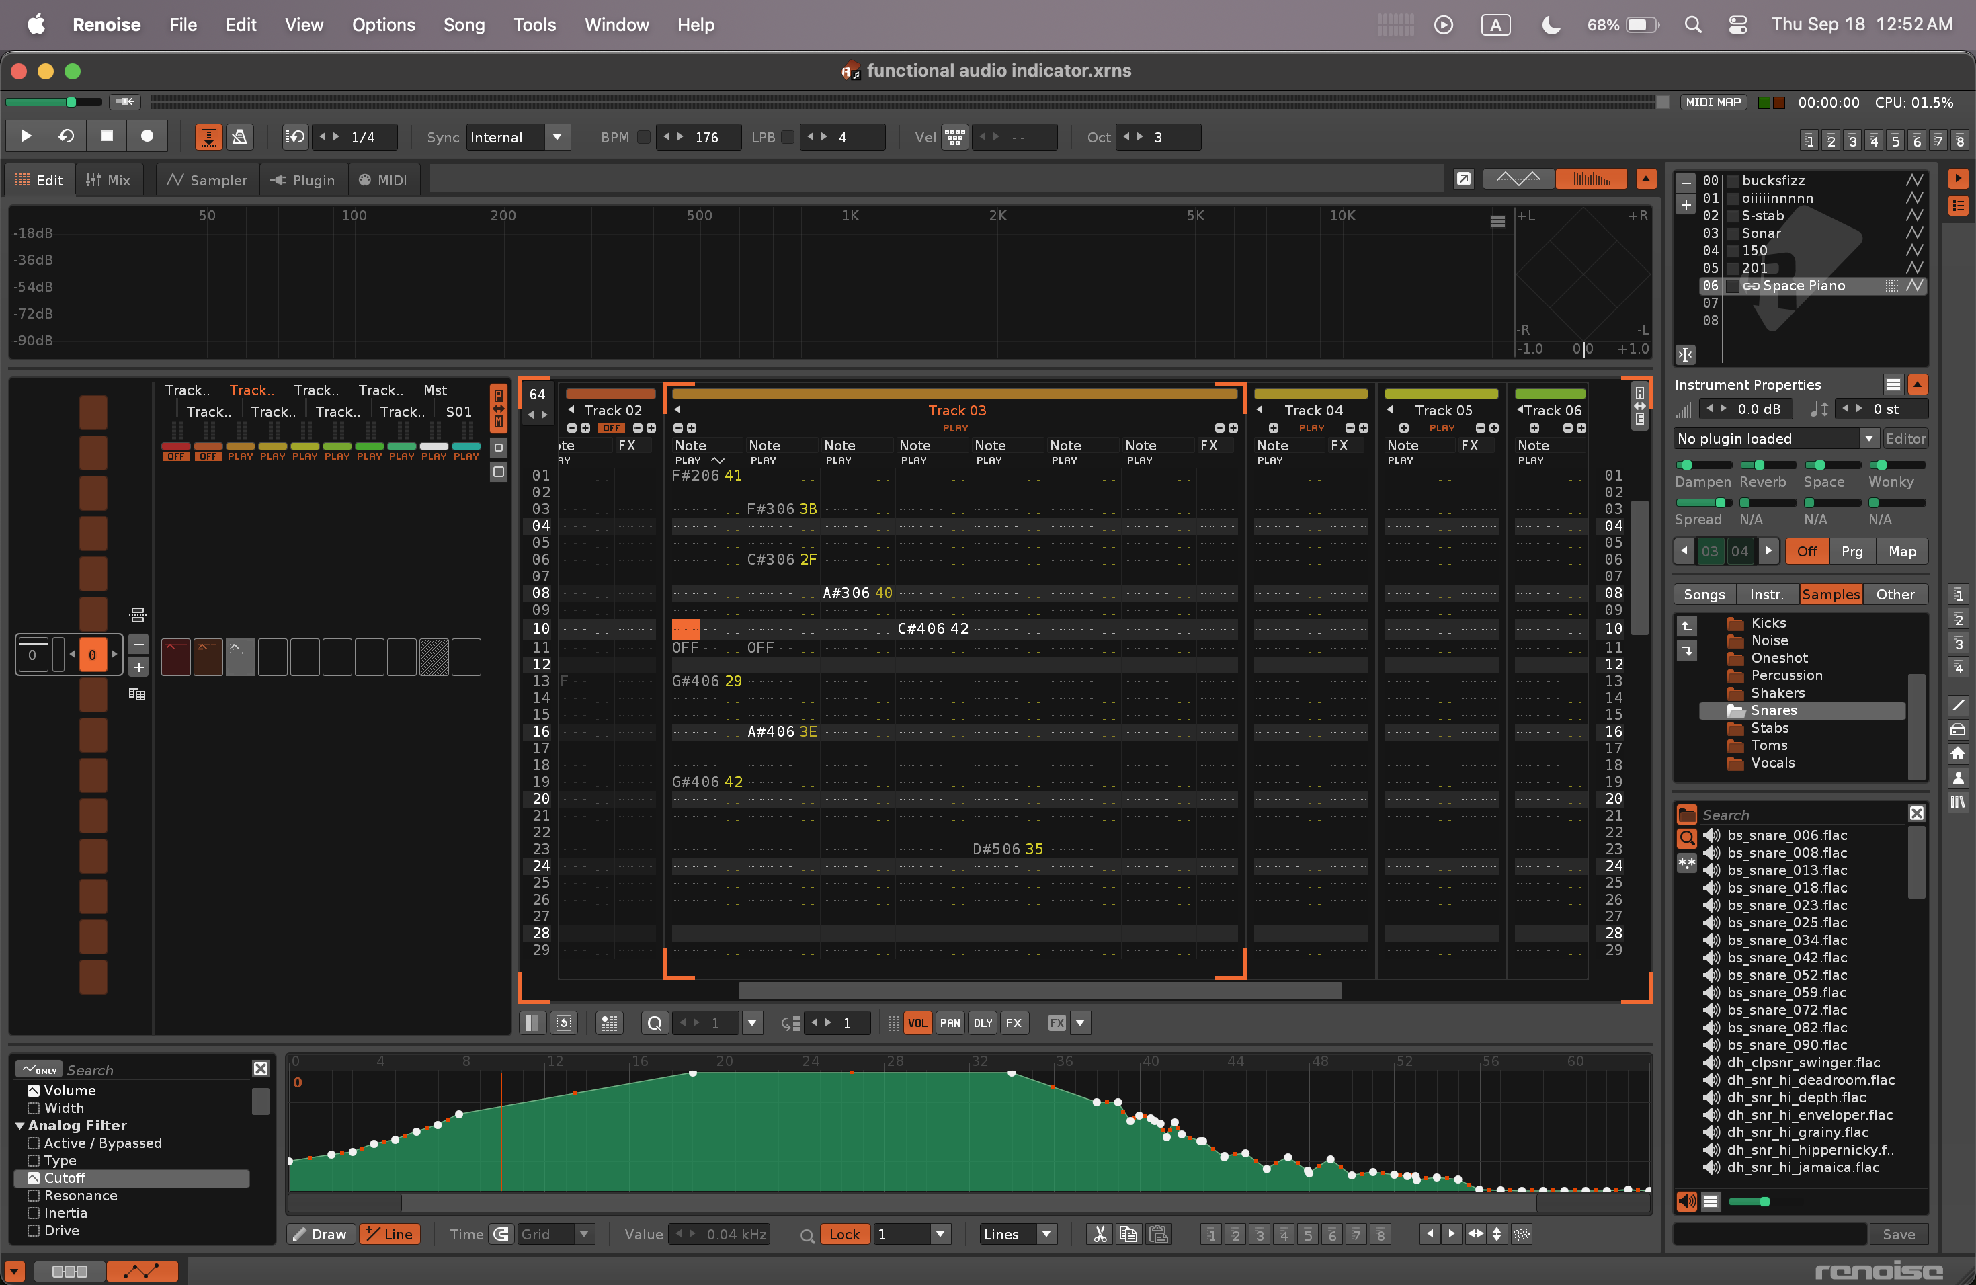Toggle the PAN column button

coord(950,1024)
